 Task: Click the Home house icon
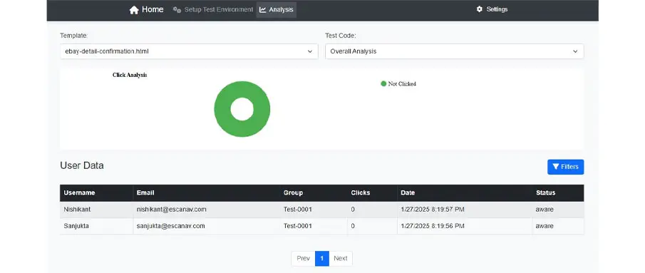click(x=134, y=9)
